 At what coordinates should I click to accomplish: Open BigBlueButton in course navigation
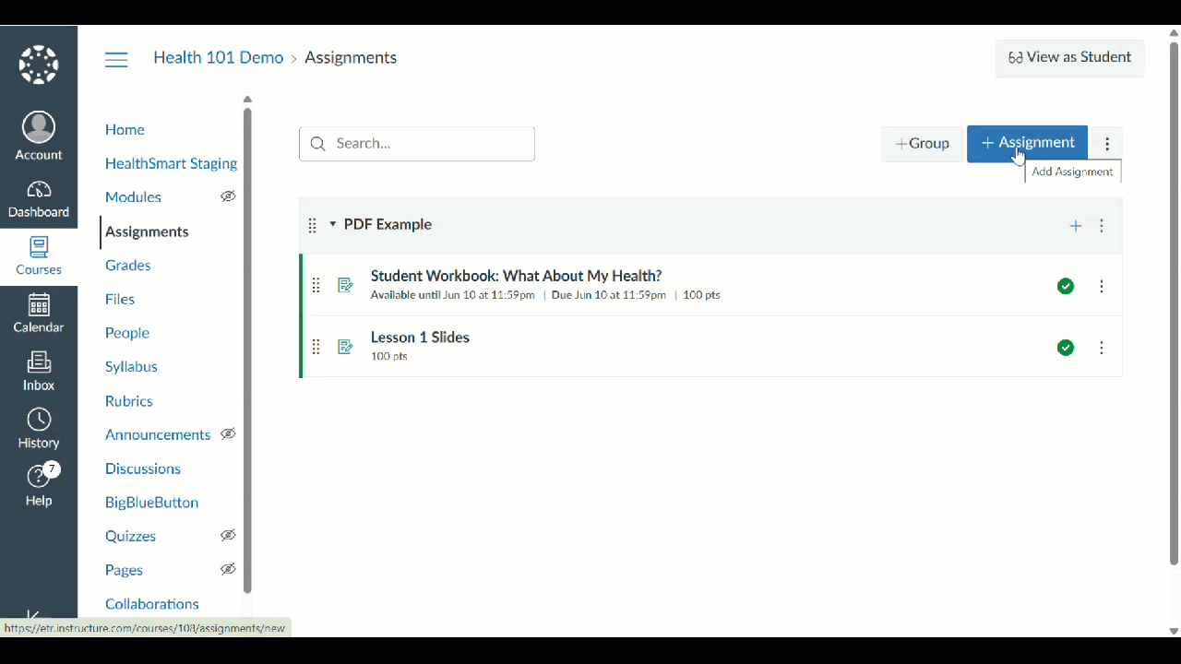[151, 503]
